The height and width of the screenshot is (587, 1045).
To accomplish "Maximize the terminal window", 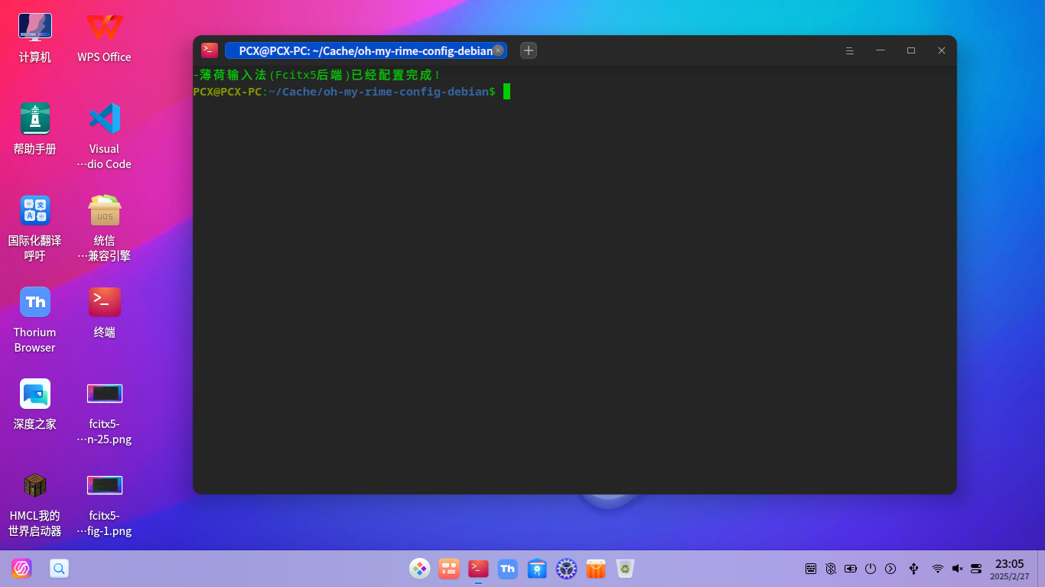I will click(x=911, y=50).
